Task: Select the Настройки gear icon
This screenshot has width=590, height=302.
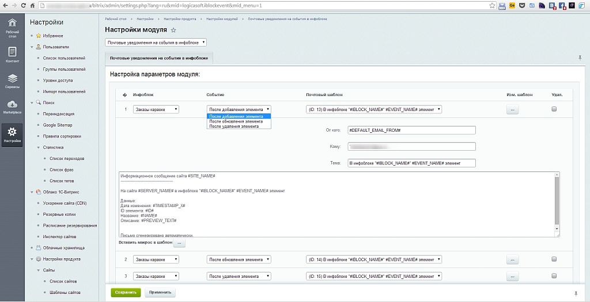Action: (x=12, y=135)
